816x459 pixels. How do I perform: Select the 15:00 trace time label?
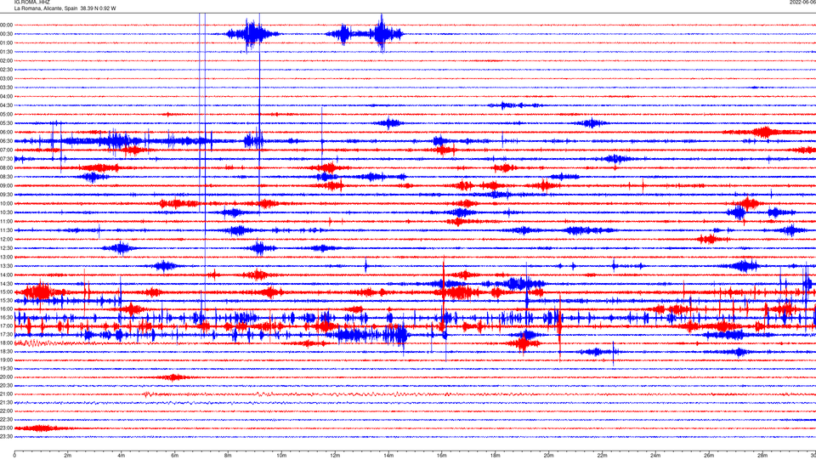(6, 292)
